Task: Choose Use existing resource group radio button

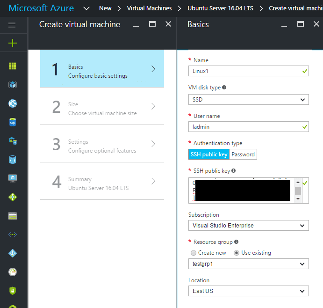Action: 237,253
